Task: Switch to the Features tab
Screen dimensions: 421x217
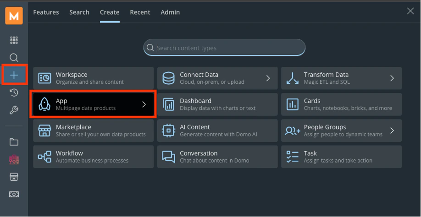Action: coord(46,12)
